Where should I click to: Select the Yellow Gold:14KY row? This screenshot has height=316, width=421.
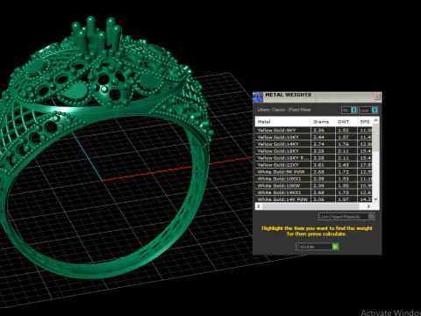[314, 144]
